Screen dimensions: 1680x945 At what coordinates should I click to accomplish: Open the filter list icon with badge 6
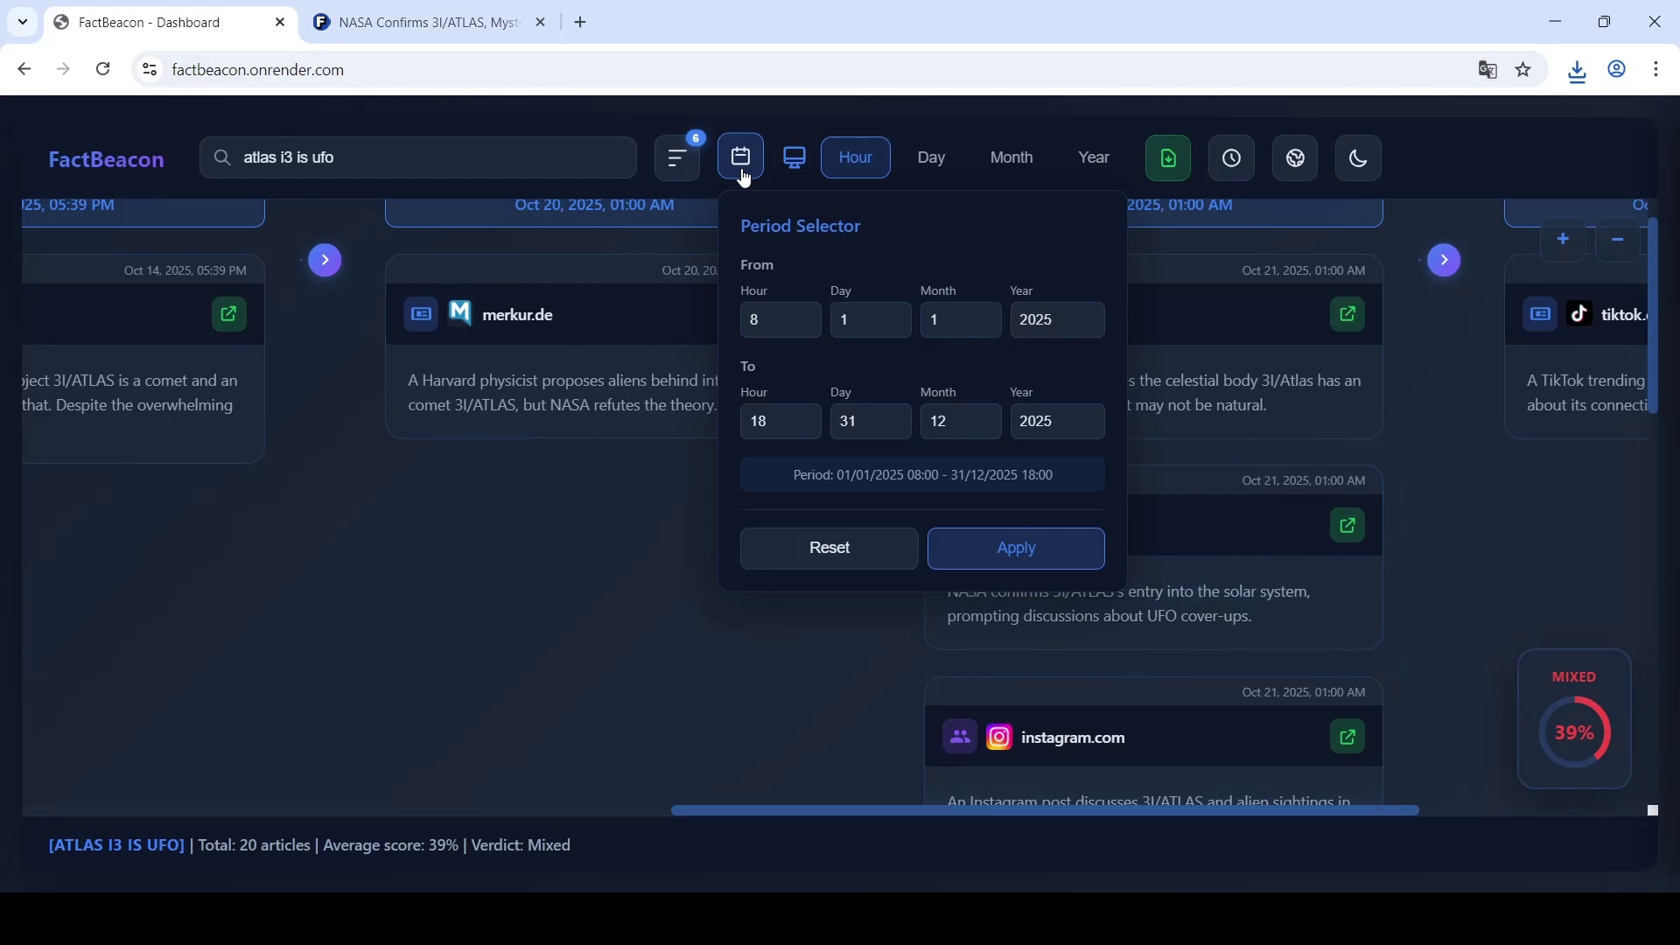[677, 158]
